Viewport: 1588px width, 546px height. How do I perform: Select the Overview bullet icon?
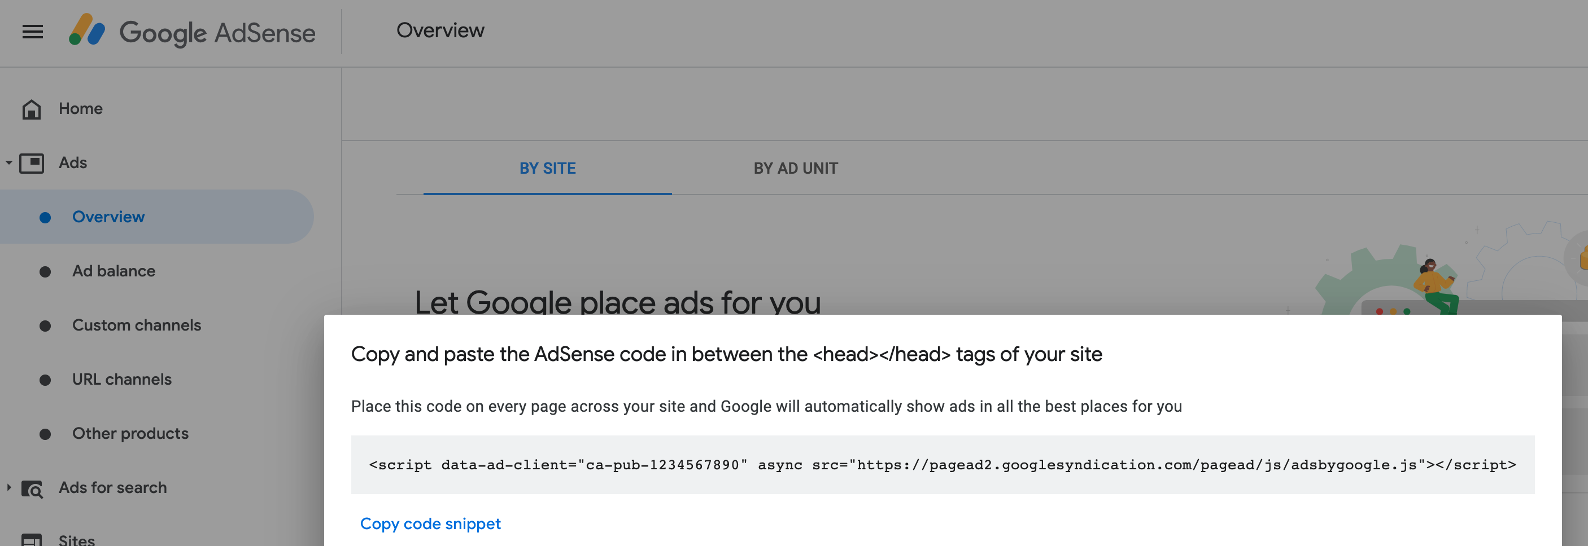click(x=45, y=217)
